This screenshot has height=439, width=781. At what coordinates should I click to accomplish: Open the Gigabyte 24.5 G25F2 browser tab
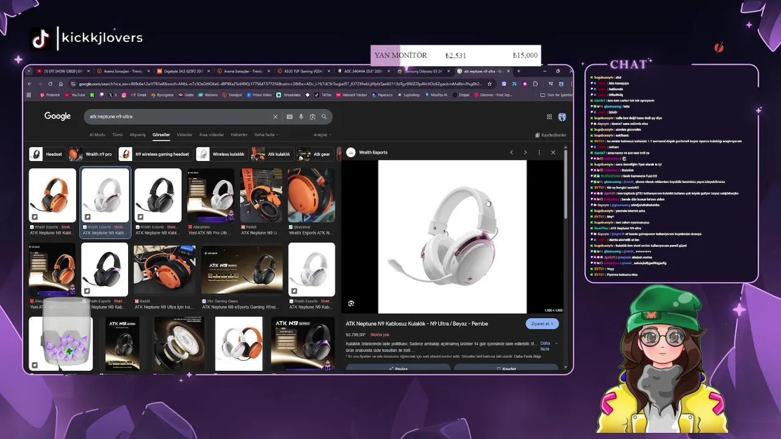click(182, 71)
